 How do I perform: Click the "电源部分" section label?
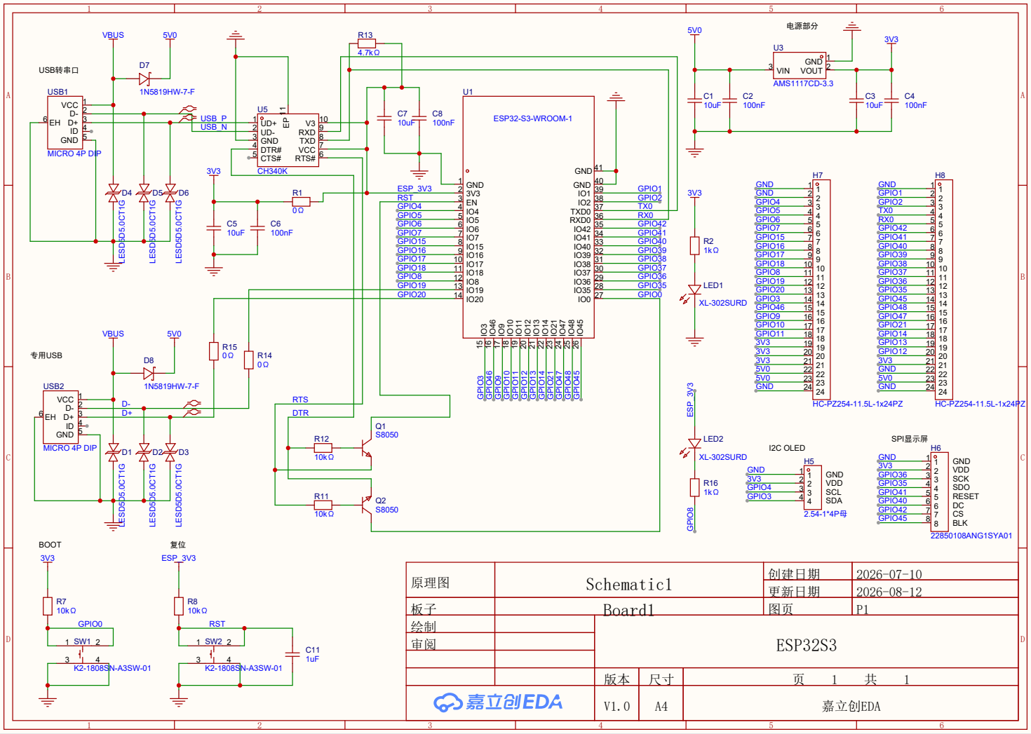click(x=802, y=26)
